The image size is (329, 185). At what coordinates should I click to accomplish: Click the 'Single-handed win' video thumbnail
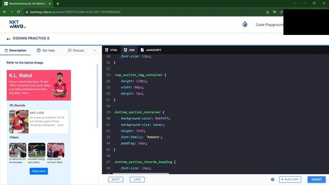pos(56,150)
